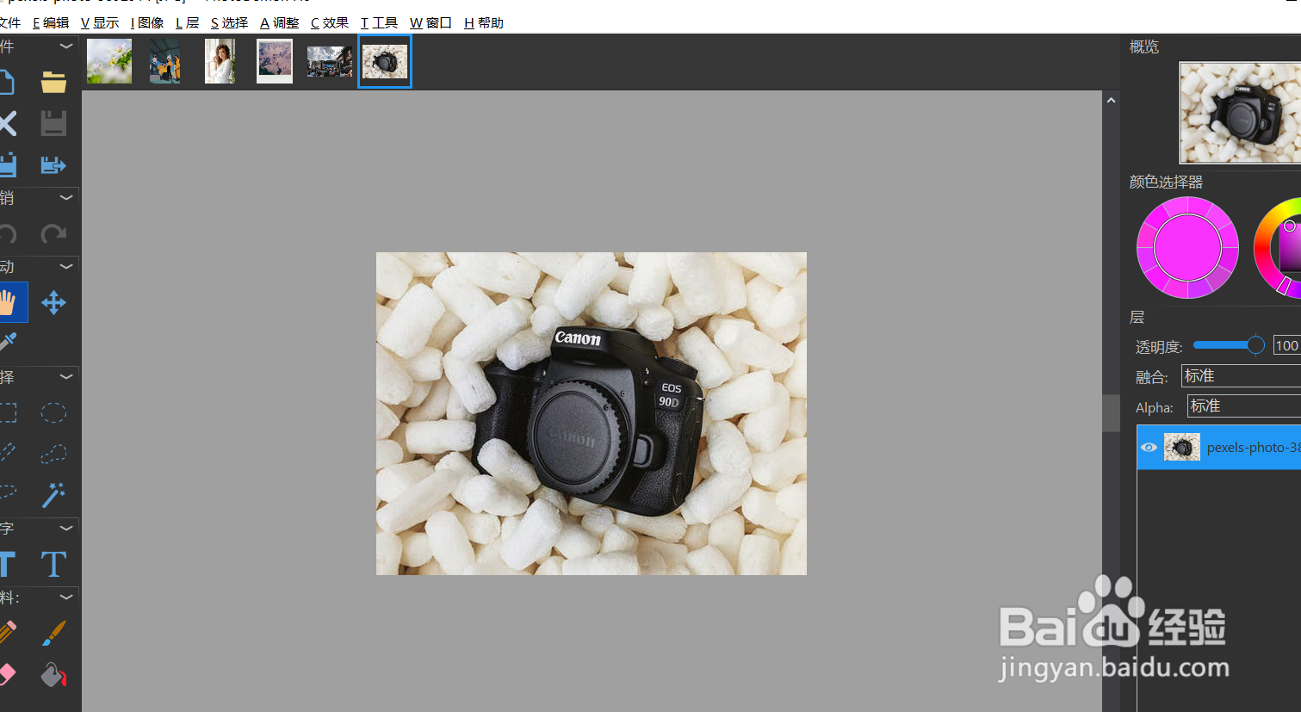Select the Ellipse selection tool
1301x712 pixels.
[x=53, y=413]
